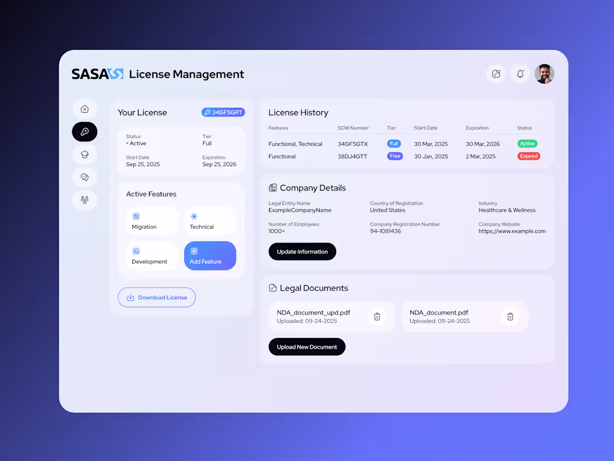Click the 2 Mar, 2025 expiration date
The width and height of the screenshot is (614, 461).
click(481, 156)
